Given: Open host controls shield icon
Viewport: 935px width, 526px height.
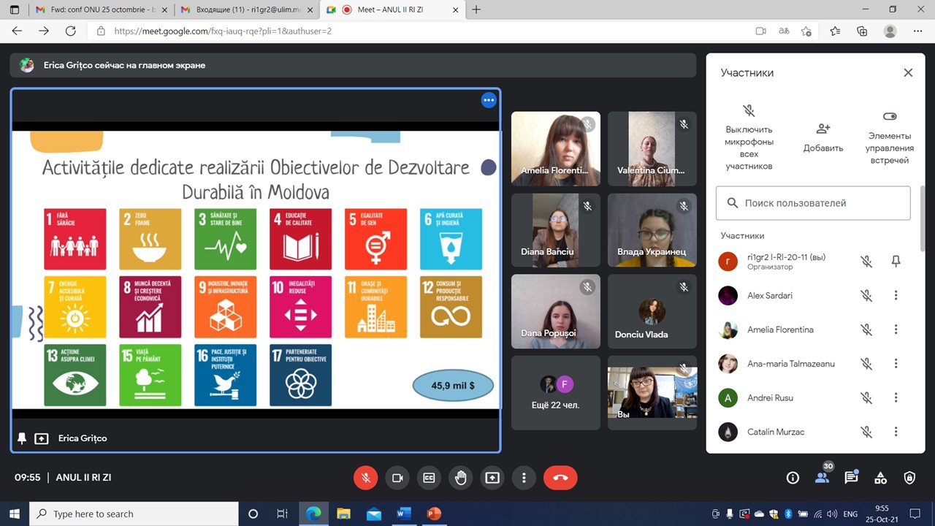Looking at the screenshot, I should 909,478.
